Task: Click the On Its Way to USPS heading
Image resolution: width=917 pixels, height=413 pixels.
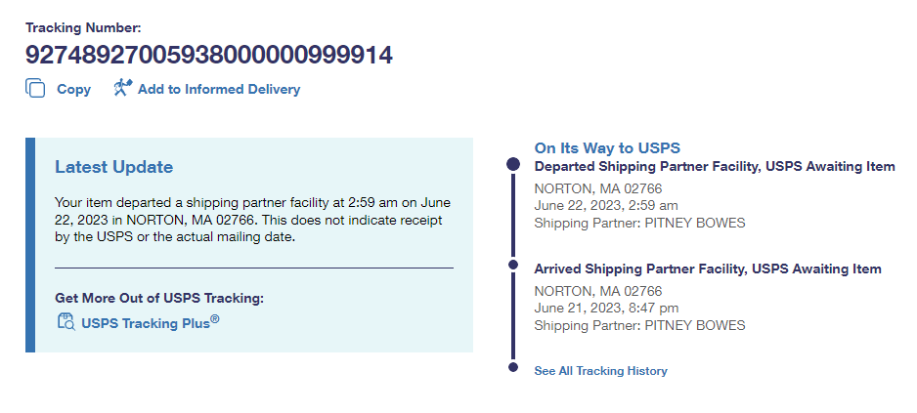Action: point(607,147)
